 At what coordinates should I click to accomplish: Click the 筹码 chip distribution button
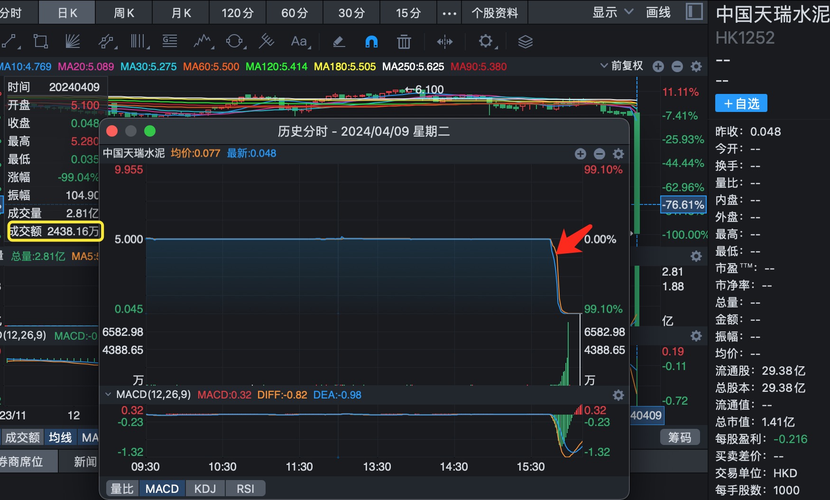(680, 437)
